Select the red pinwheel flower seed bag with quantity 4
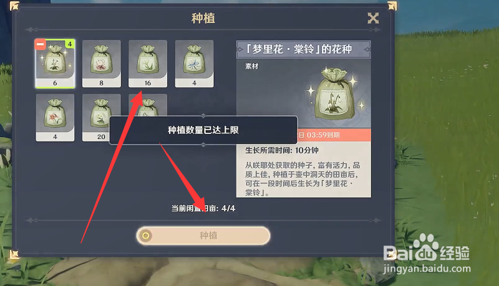The width and height of the screenshot is (499, 286). (55, 118)
